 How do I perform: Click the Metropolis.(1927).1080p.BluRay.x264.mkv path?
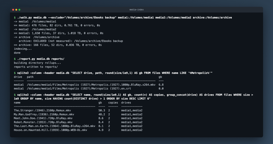click(91, 85)
